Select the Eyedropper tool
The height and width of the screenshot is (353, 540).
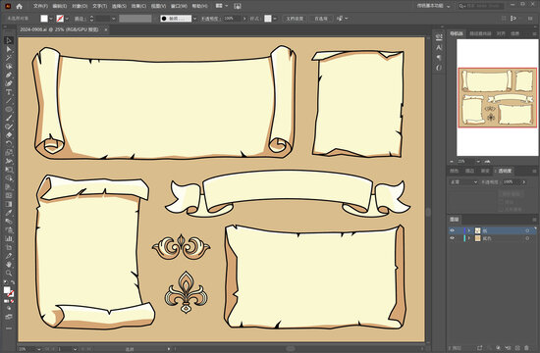[9, 213]
